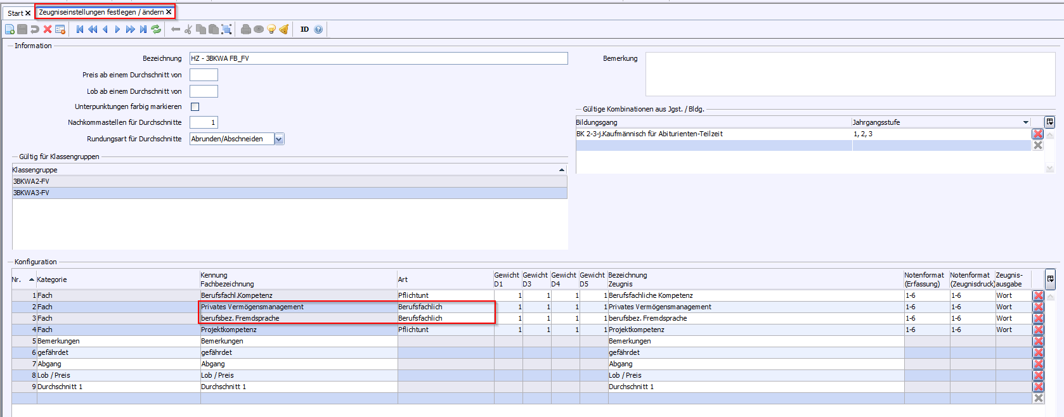Open the Jahrgangsstufe column dropdown arrow

(1025, 122)
